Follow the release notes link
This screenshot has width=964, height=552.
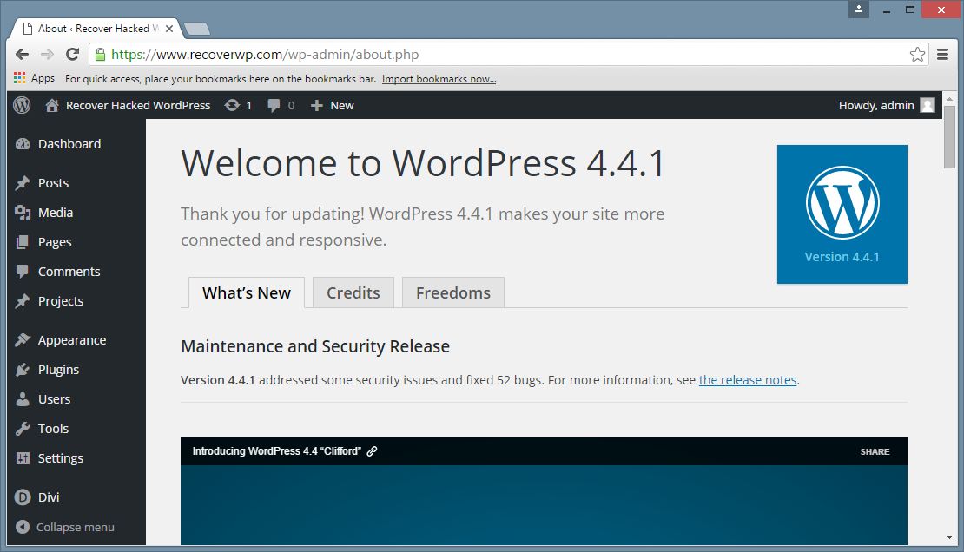point(748,380)
